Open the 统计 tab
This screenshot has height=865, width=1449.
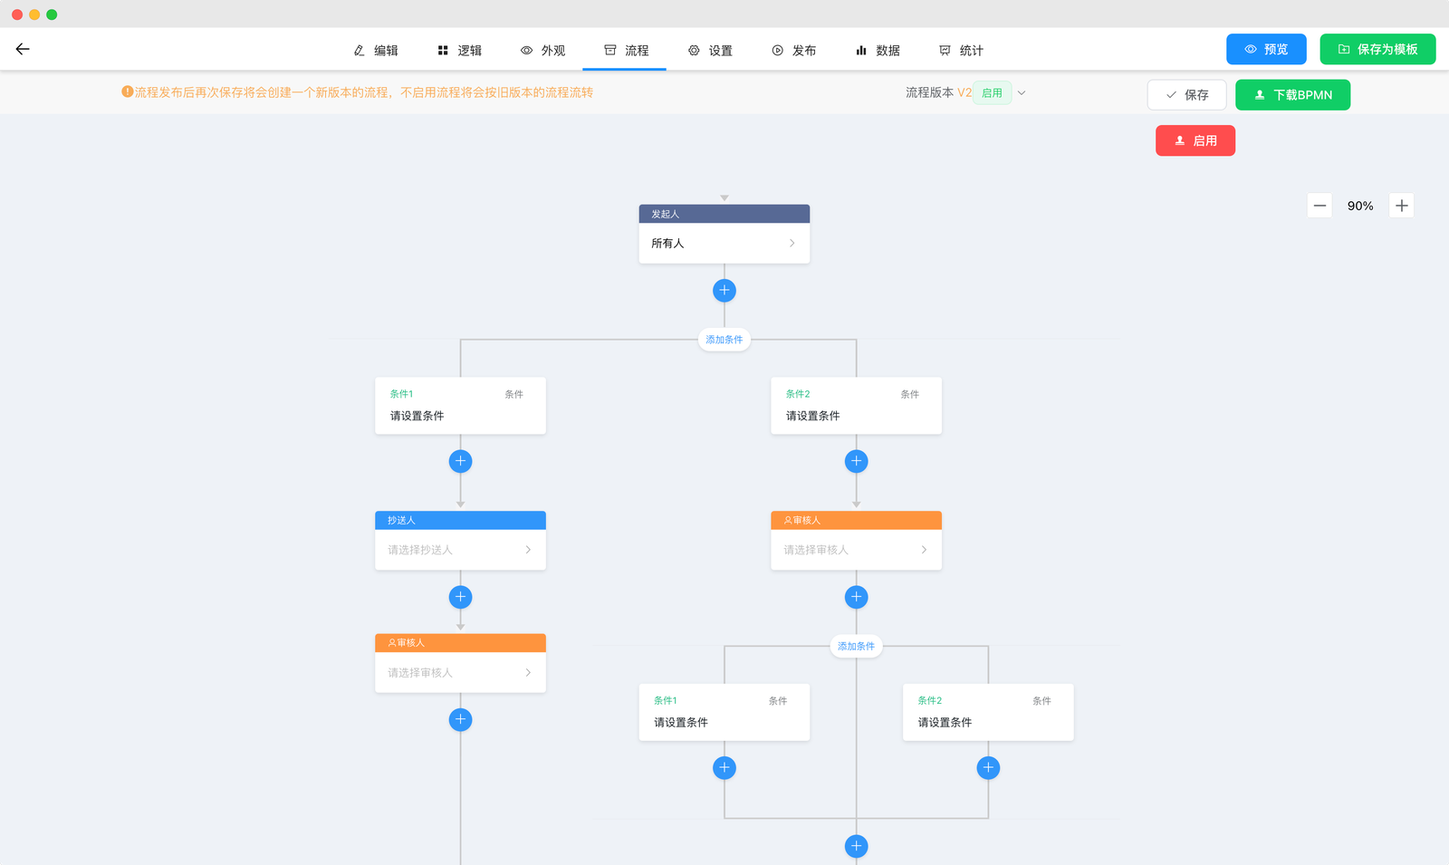[x=961, y=51]
